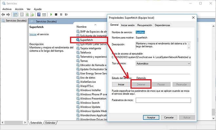216x130 pixels.
Task: Click the Properties toolbar icon
Action: pyautogui.click(x=22, y=15)
